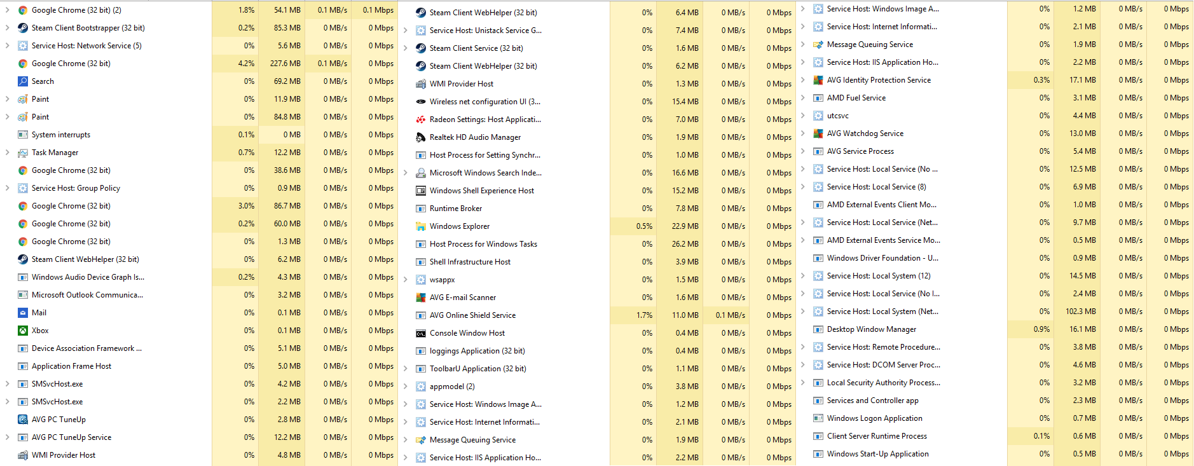Click the Steam Client Service icon
1194x466 pixels.
click(x=421, y=48)
